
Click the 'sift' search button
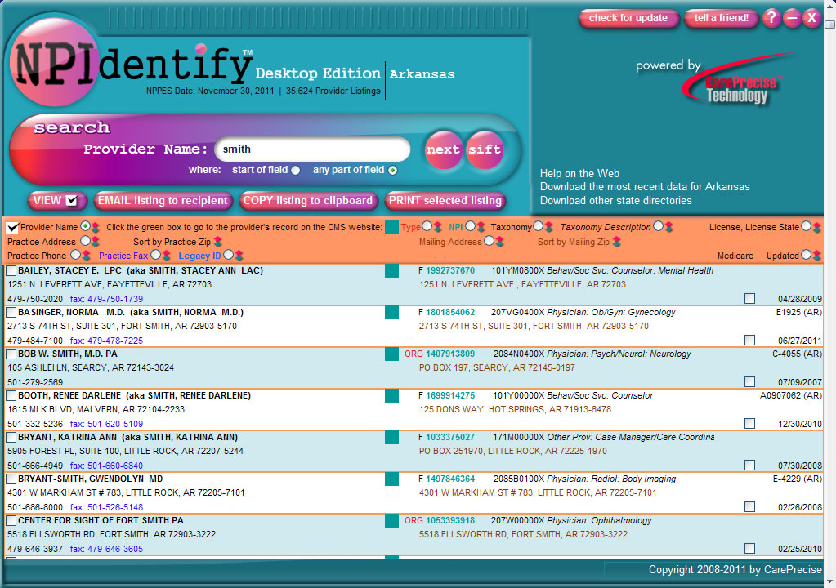point(484,149)
